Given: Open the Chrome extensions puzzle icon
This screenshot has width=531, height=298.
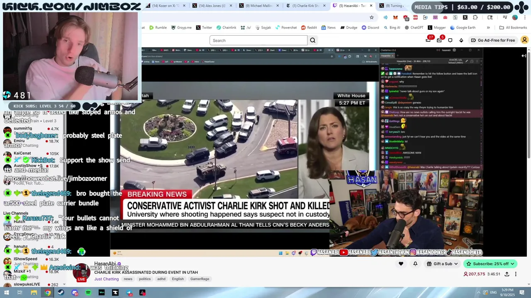Looking at the screenshot, I should pyautogui.click(x=475, y=17).
